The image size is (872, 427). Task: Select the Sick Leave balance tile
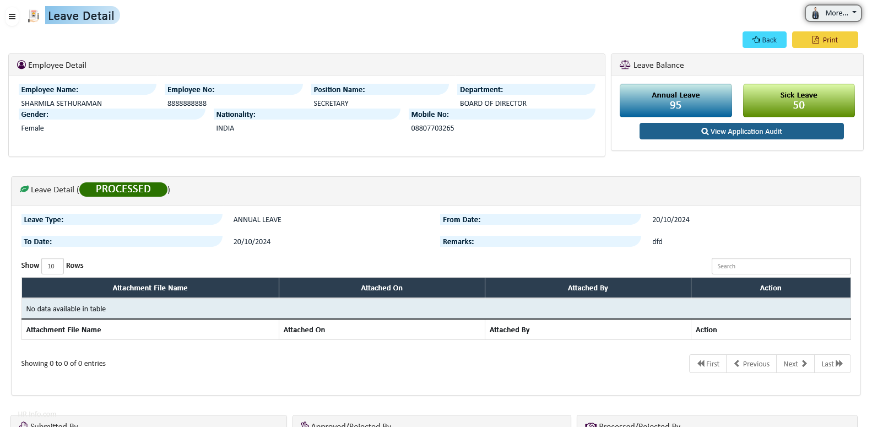click(798, 100)
